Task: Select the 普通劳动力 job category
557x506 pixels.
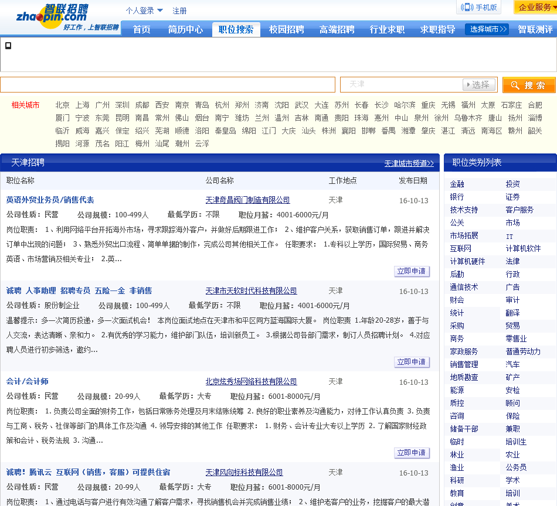Action: (523, 351)
